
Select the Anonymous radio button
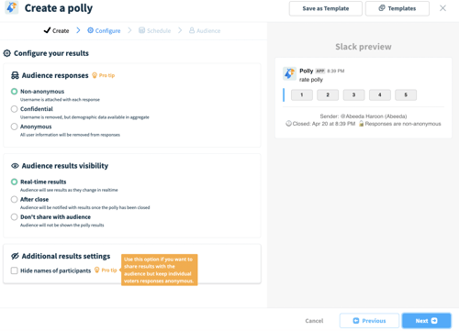pyautogui.click(x=14, y=127)
